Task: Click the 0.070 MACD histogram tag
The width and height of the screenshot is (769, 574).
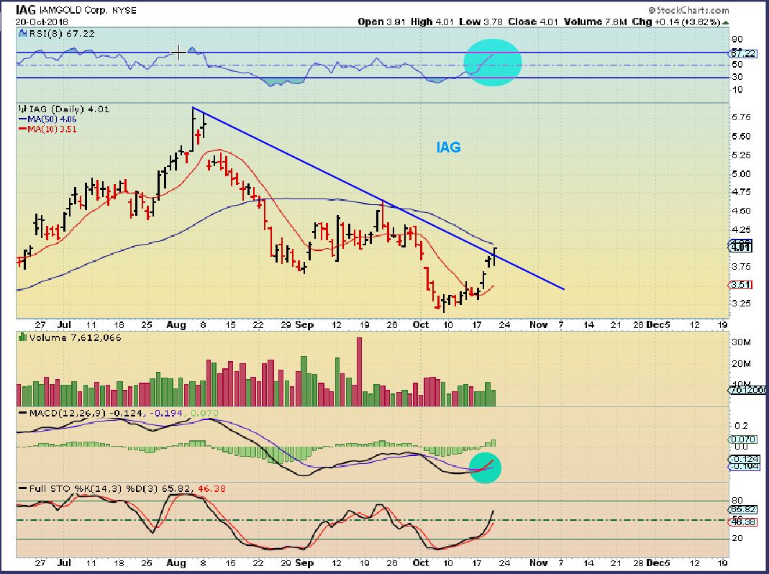Action: coord(742,439)
